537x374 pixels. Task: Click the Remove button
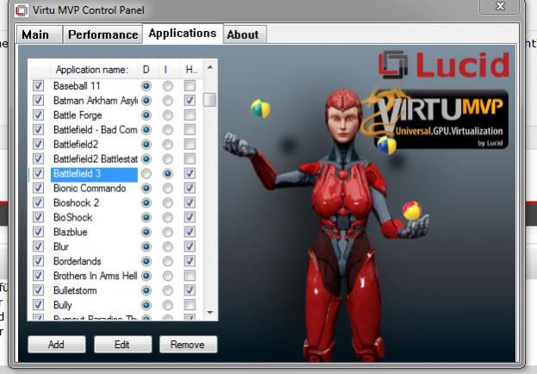[188, 344]
